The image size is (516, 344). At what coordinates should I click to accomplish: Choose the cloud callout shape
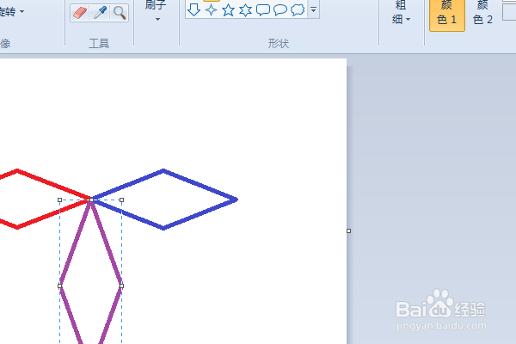[298, 9]
